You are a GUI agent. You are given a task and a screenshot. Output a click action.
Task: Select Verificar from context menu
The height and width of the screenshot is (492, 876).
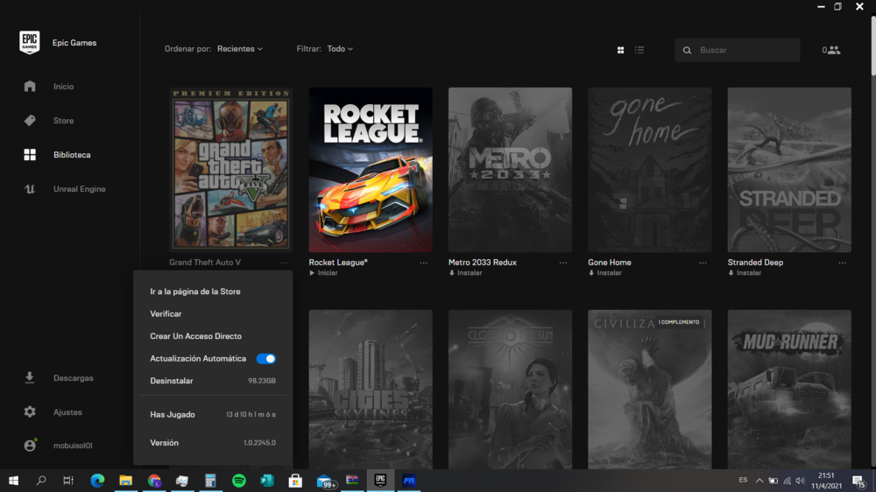click(166, 314)
